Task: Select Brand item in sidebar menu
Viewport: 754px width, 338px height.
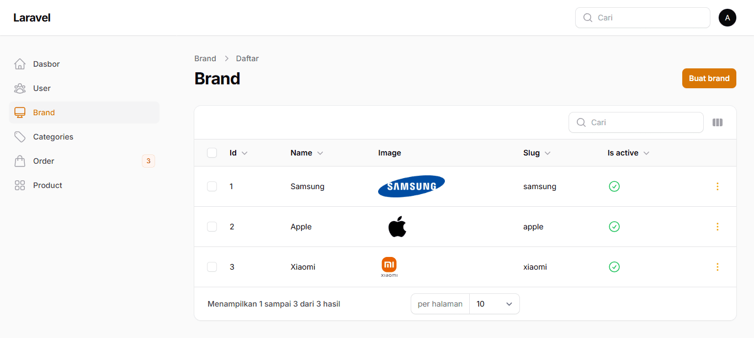Action: 84,112
